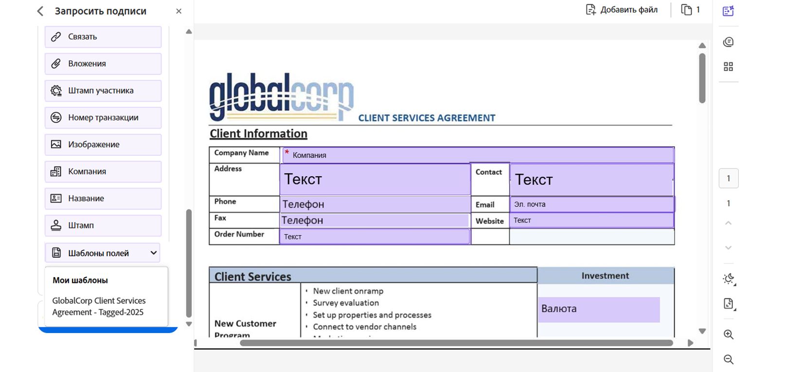Zoom out of the document
The width and height of the screenshot is (786, 372).
click(x=729, y=359)
